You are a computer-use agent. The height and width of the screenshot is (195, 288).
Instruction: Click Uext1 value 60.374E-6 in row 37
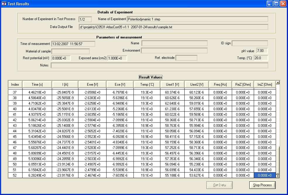172,92
